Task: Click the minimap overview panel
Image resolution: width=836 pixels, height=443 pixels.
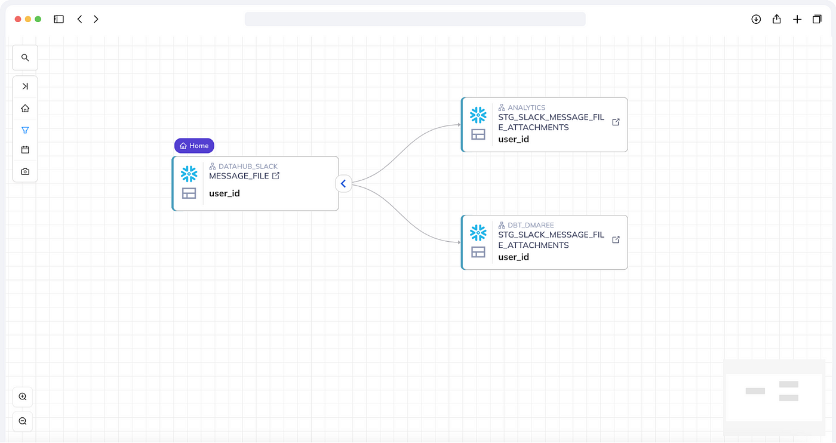Action: tap(774, 397)
